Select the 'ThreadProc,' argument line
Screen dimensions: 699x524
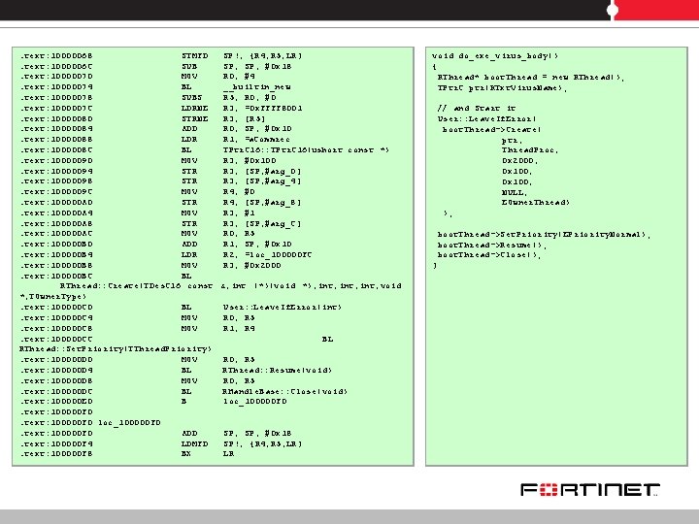[x=530, y=150]
